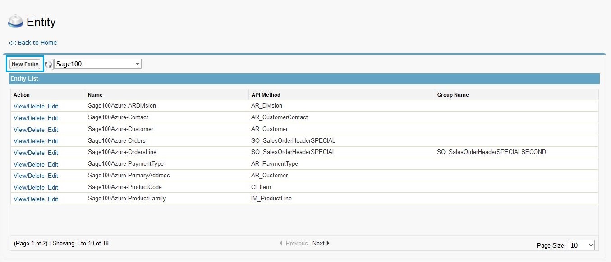
Task: Open the Page Size dropdown
Action: coord(581,245)
